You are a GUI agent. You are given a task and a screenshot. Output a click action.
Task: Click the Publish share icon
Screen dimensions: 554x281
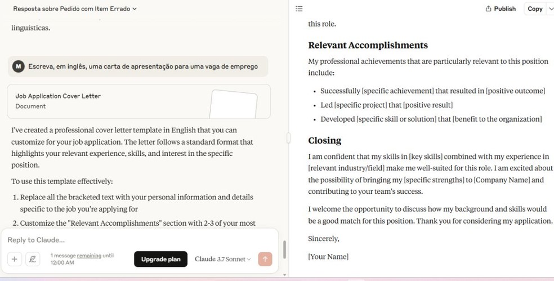click(x=488, y=8)
